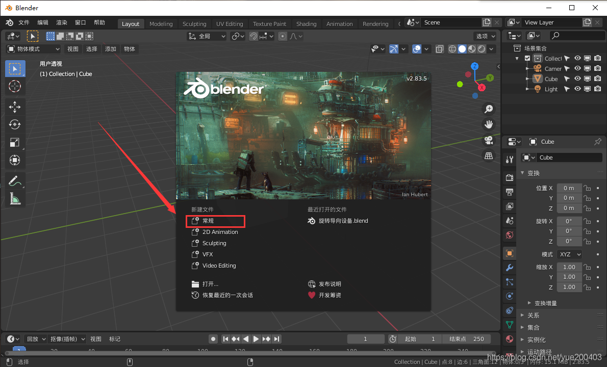Click the outliner search field
This screenshot has width=607, height=367.
coord(577,36)
